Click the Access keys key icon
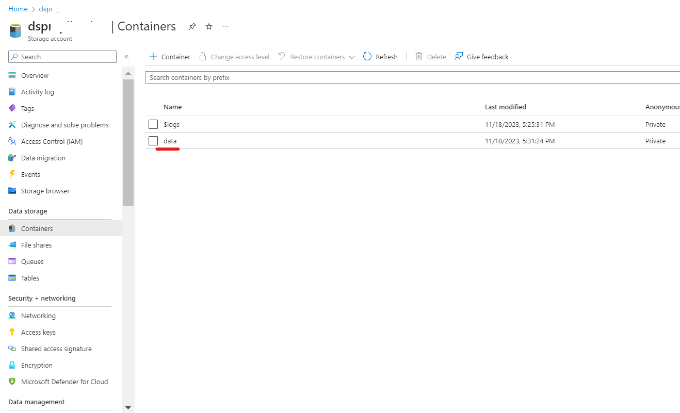 (x=12, y=332)
